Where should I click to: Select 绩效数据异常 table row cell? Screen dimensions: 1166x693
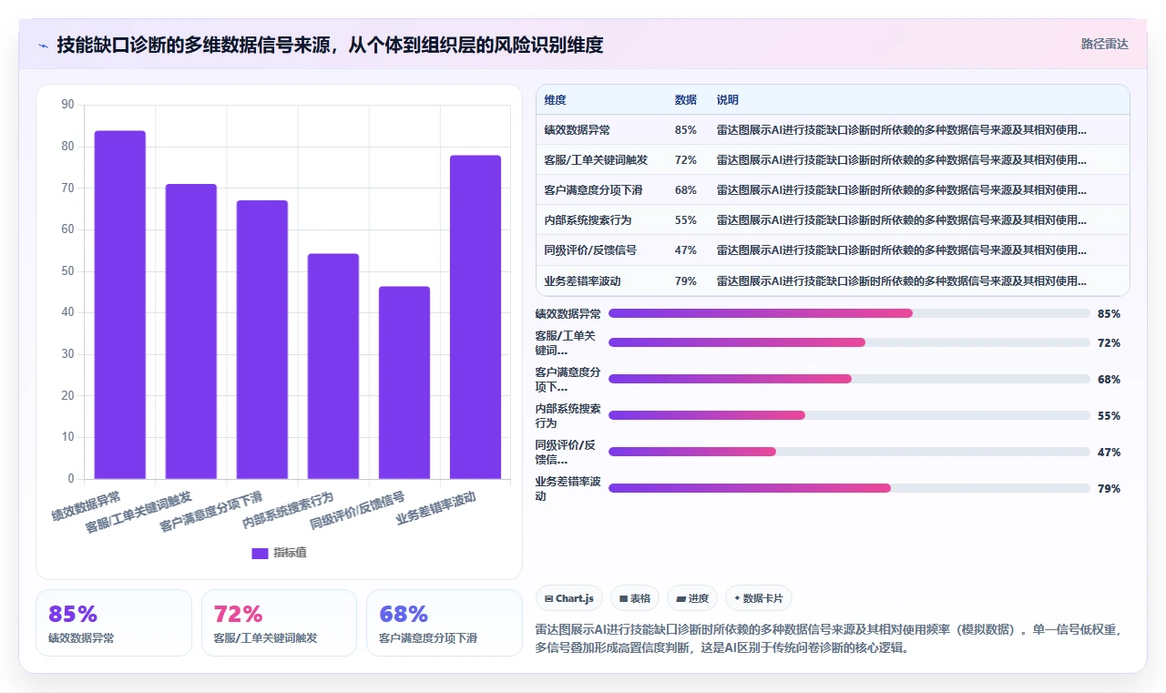(x=578, y=130)
